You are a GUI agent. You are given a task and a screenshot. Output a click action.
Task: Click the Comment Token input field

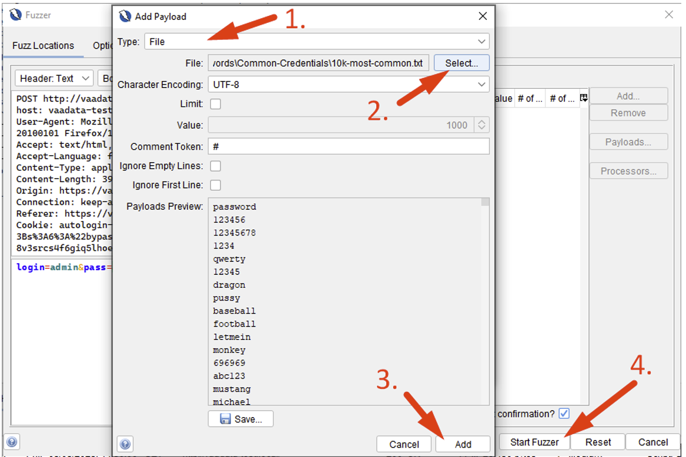[x=349, y=146]
